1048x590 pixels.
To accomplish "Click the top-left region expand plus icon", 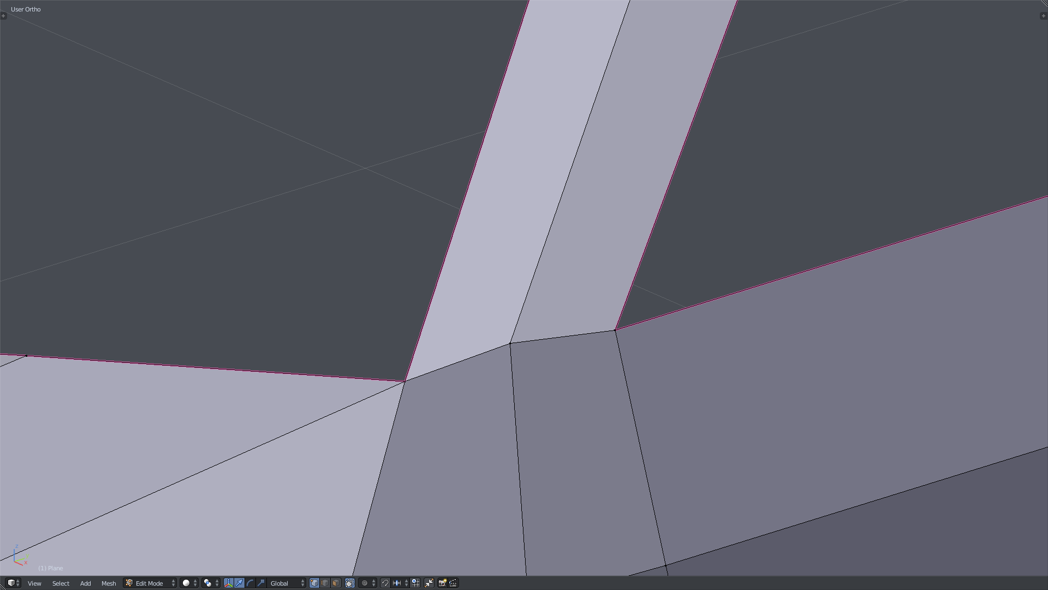I will 3,16.
